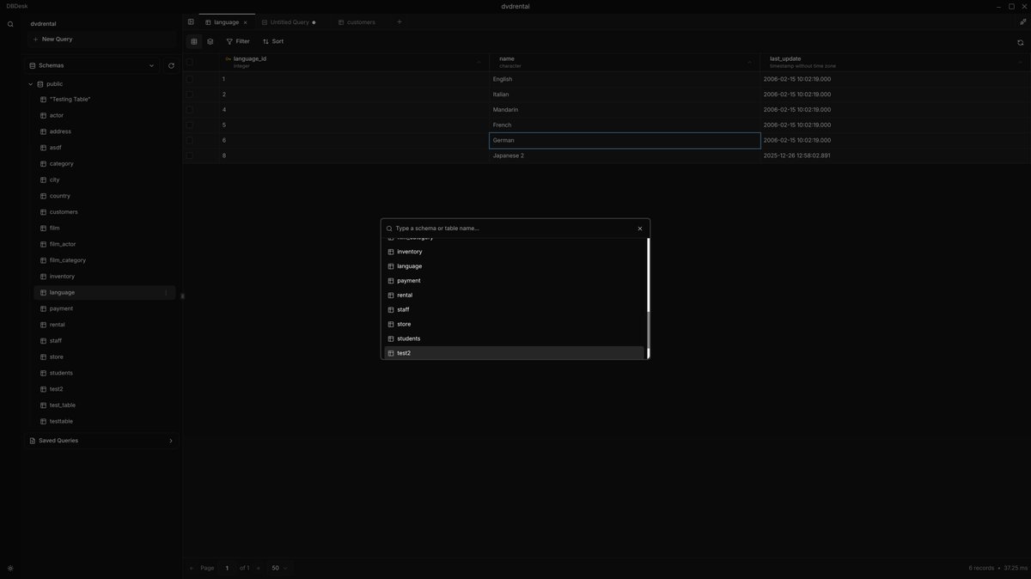Click the sort arrow on language_id column

tap(479, 62)
